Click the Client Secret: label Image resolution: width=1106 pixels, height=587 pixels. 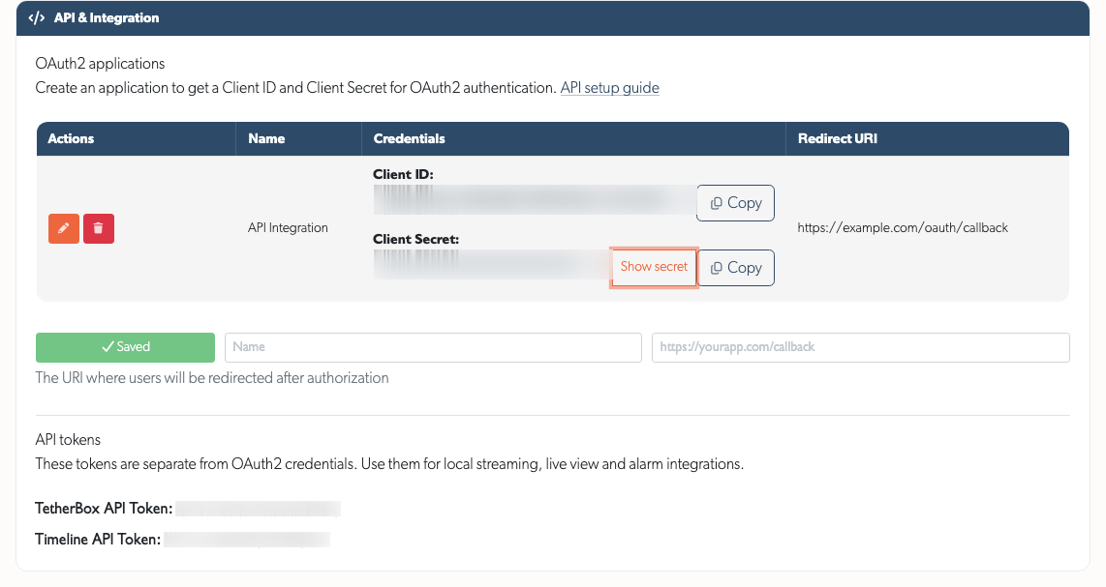click(x=416, y=240)
